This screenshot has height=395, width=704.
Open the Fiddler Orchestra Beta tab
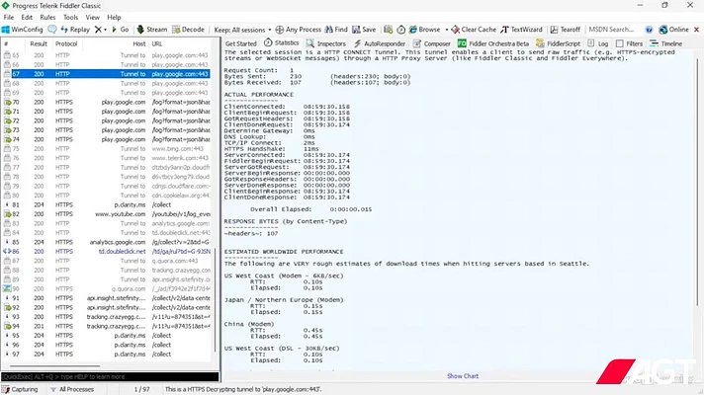point(493,43)
